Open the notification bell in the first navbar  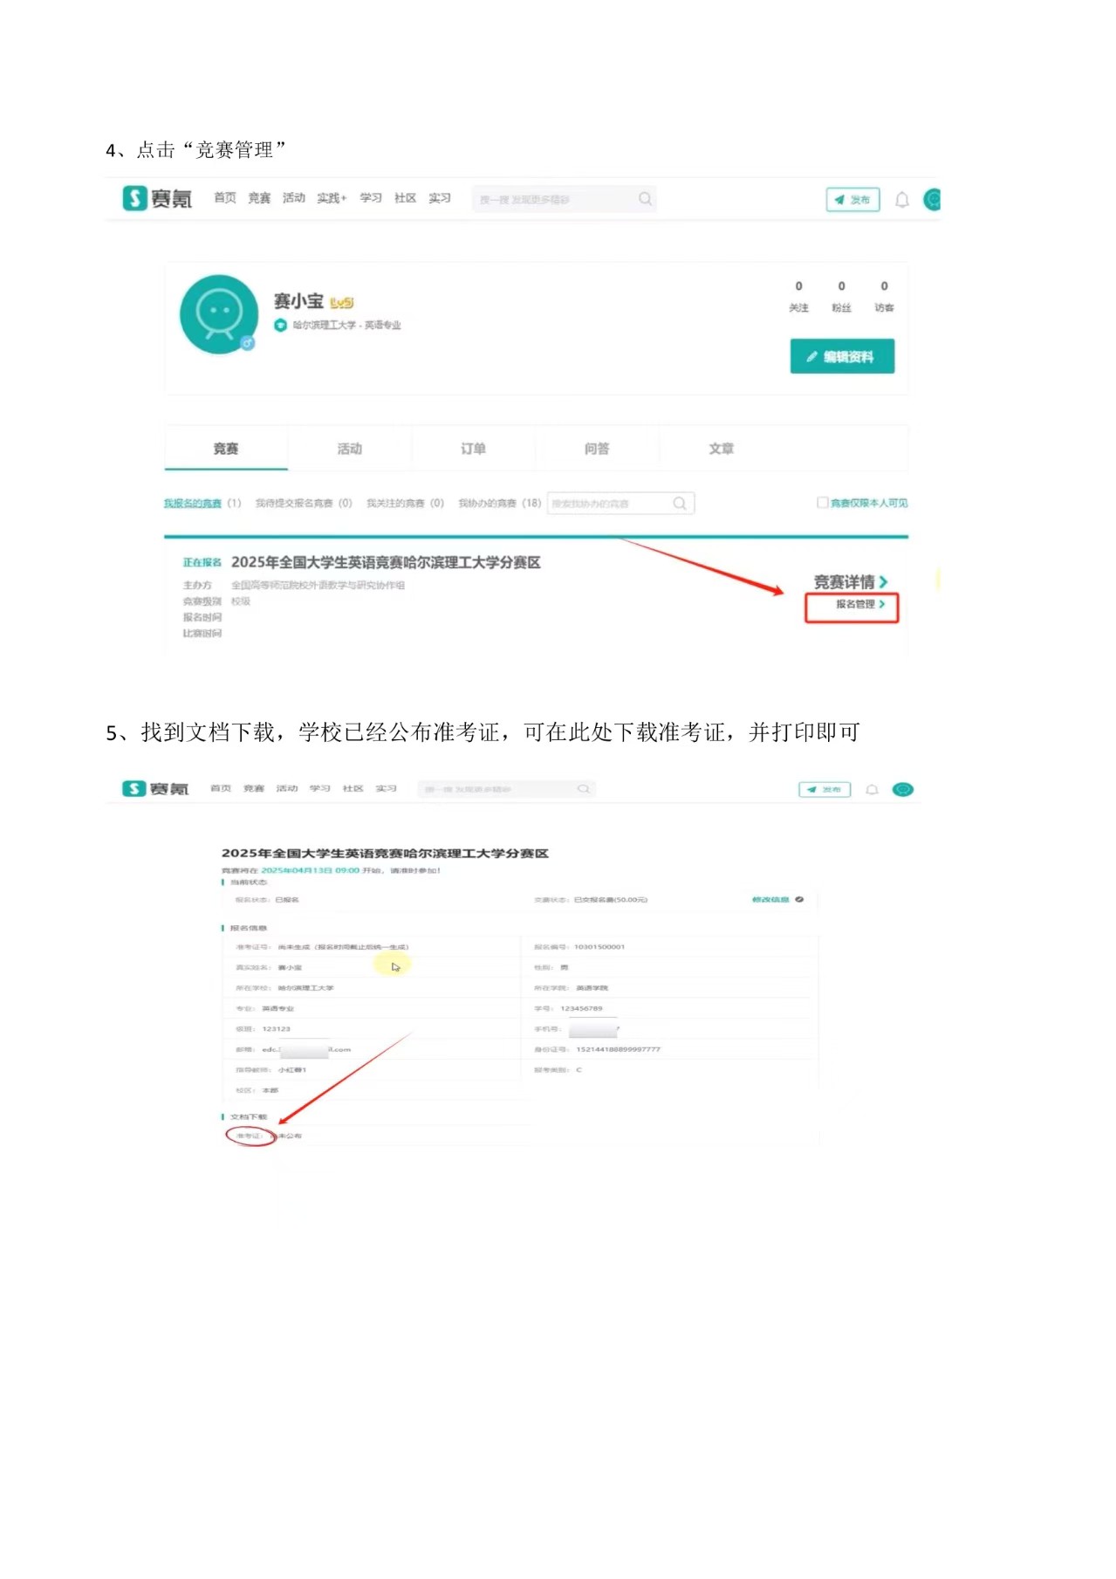(x=902, y=200)
